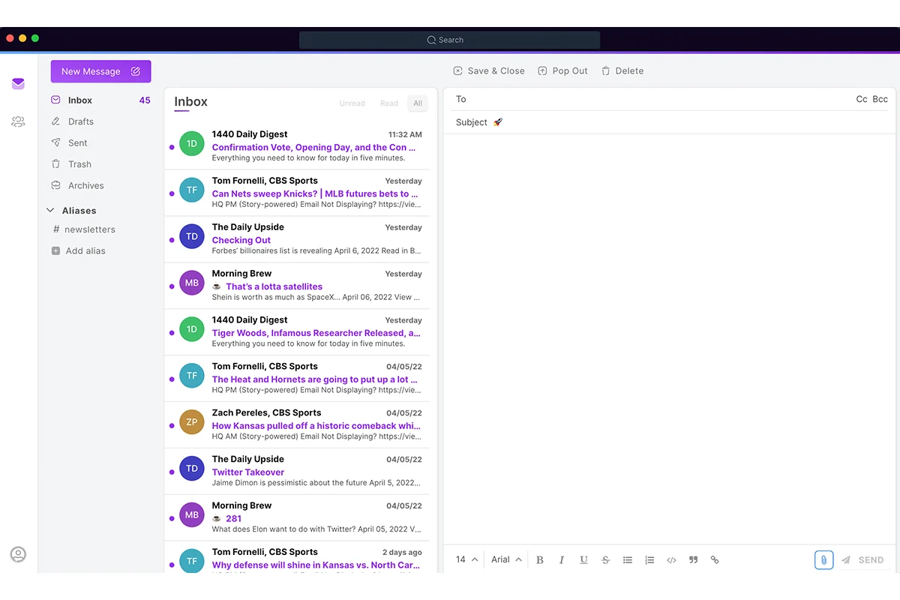Image resolution: width=900 pixels, height=600 pixels.
Task: Insert a block quote
Action: (x=693, y=560)
